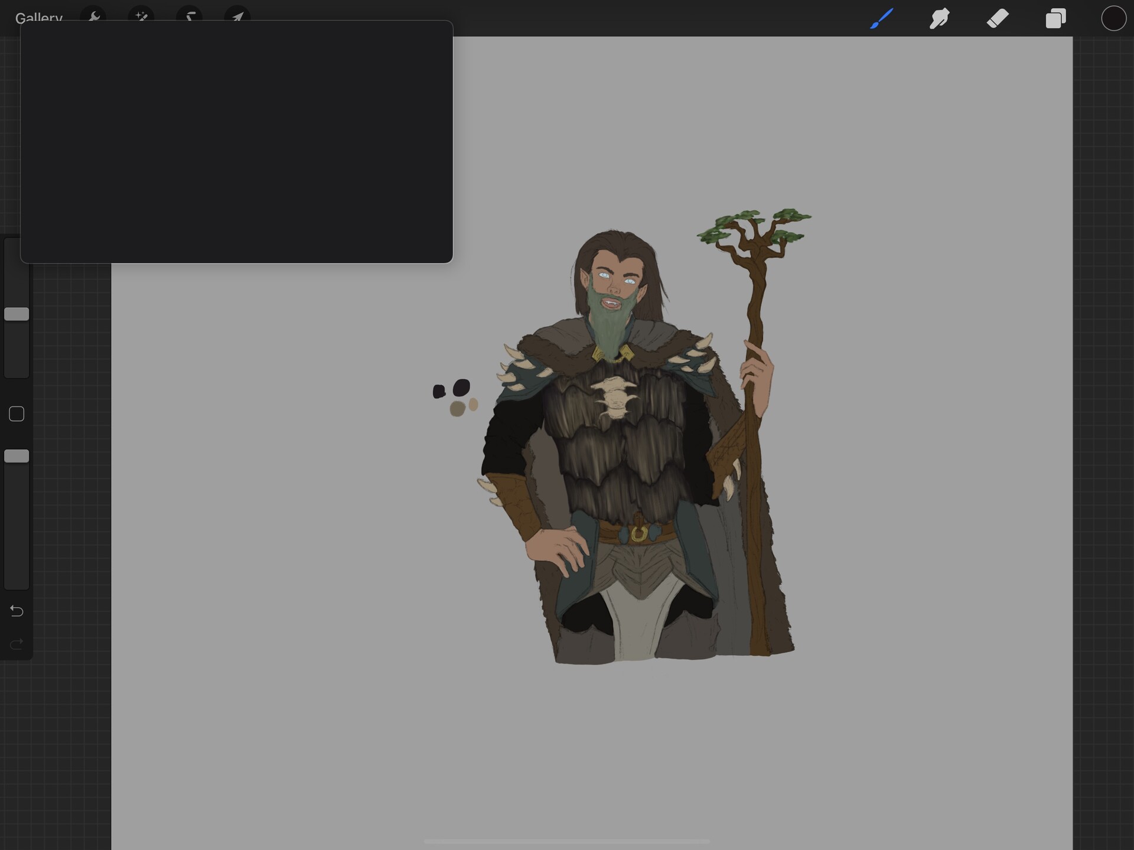Return to the Gallery

38,18
